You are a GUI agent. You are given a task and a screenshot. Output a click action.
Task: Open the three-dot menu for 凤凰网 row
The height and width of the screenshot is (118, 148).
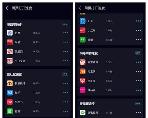pos(66,51)
